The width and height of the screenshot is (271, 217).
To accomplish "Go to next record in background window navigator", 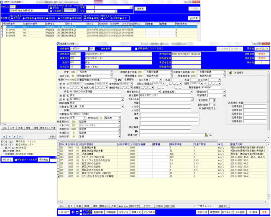I will point(15,137).
